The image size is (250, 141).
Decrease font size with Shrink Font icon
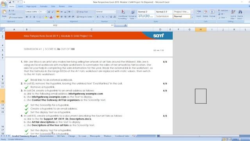point(53,12)
